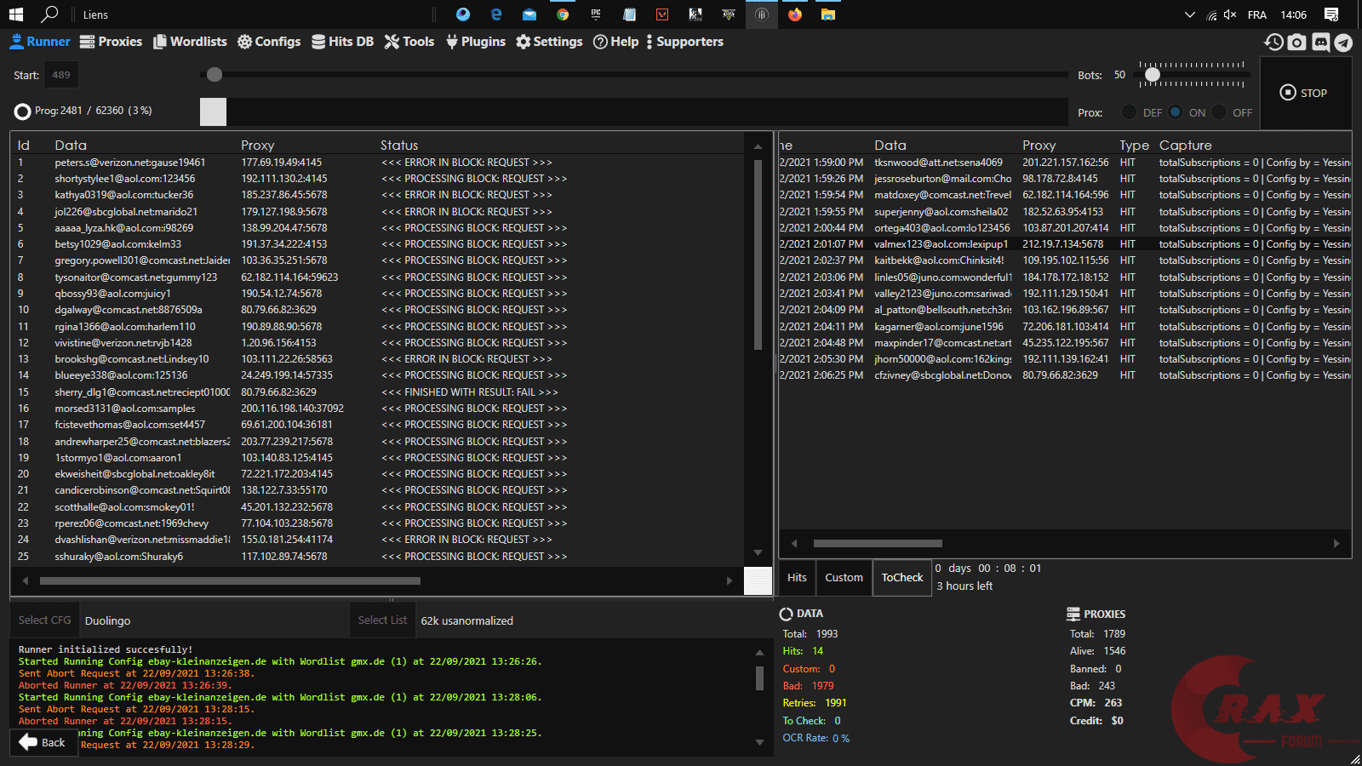The image size is (1362, 766).
Task: Go to the Configs section
Action: 268,42
